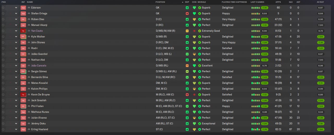Open the row dropdown for João Cancelo
334x135 pixels.
[16, 66]
